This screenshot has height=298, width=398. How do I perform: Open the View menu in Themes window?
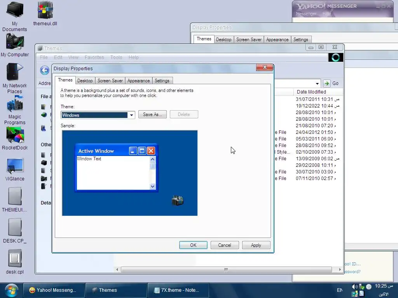pyautogui.click(x=73, y=57)
